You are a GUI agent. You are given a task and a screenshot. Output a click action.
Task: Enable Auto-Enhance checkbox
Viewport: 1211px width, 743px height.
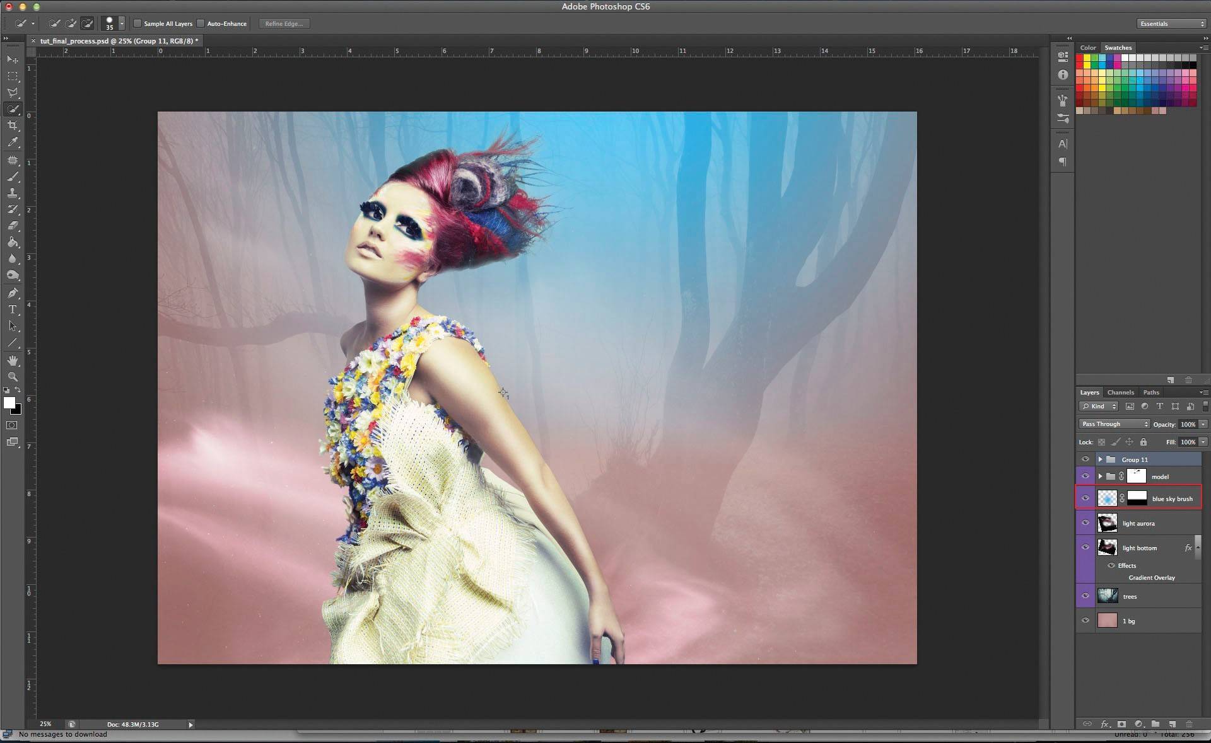coord(201,23)
